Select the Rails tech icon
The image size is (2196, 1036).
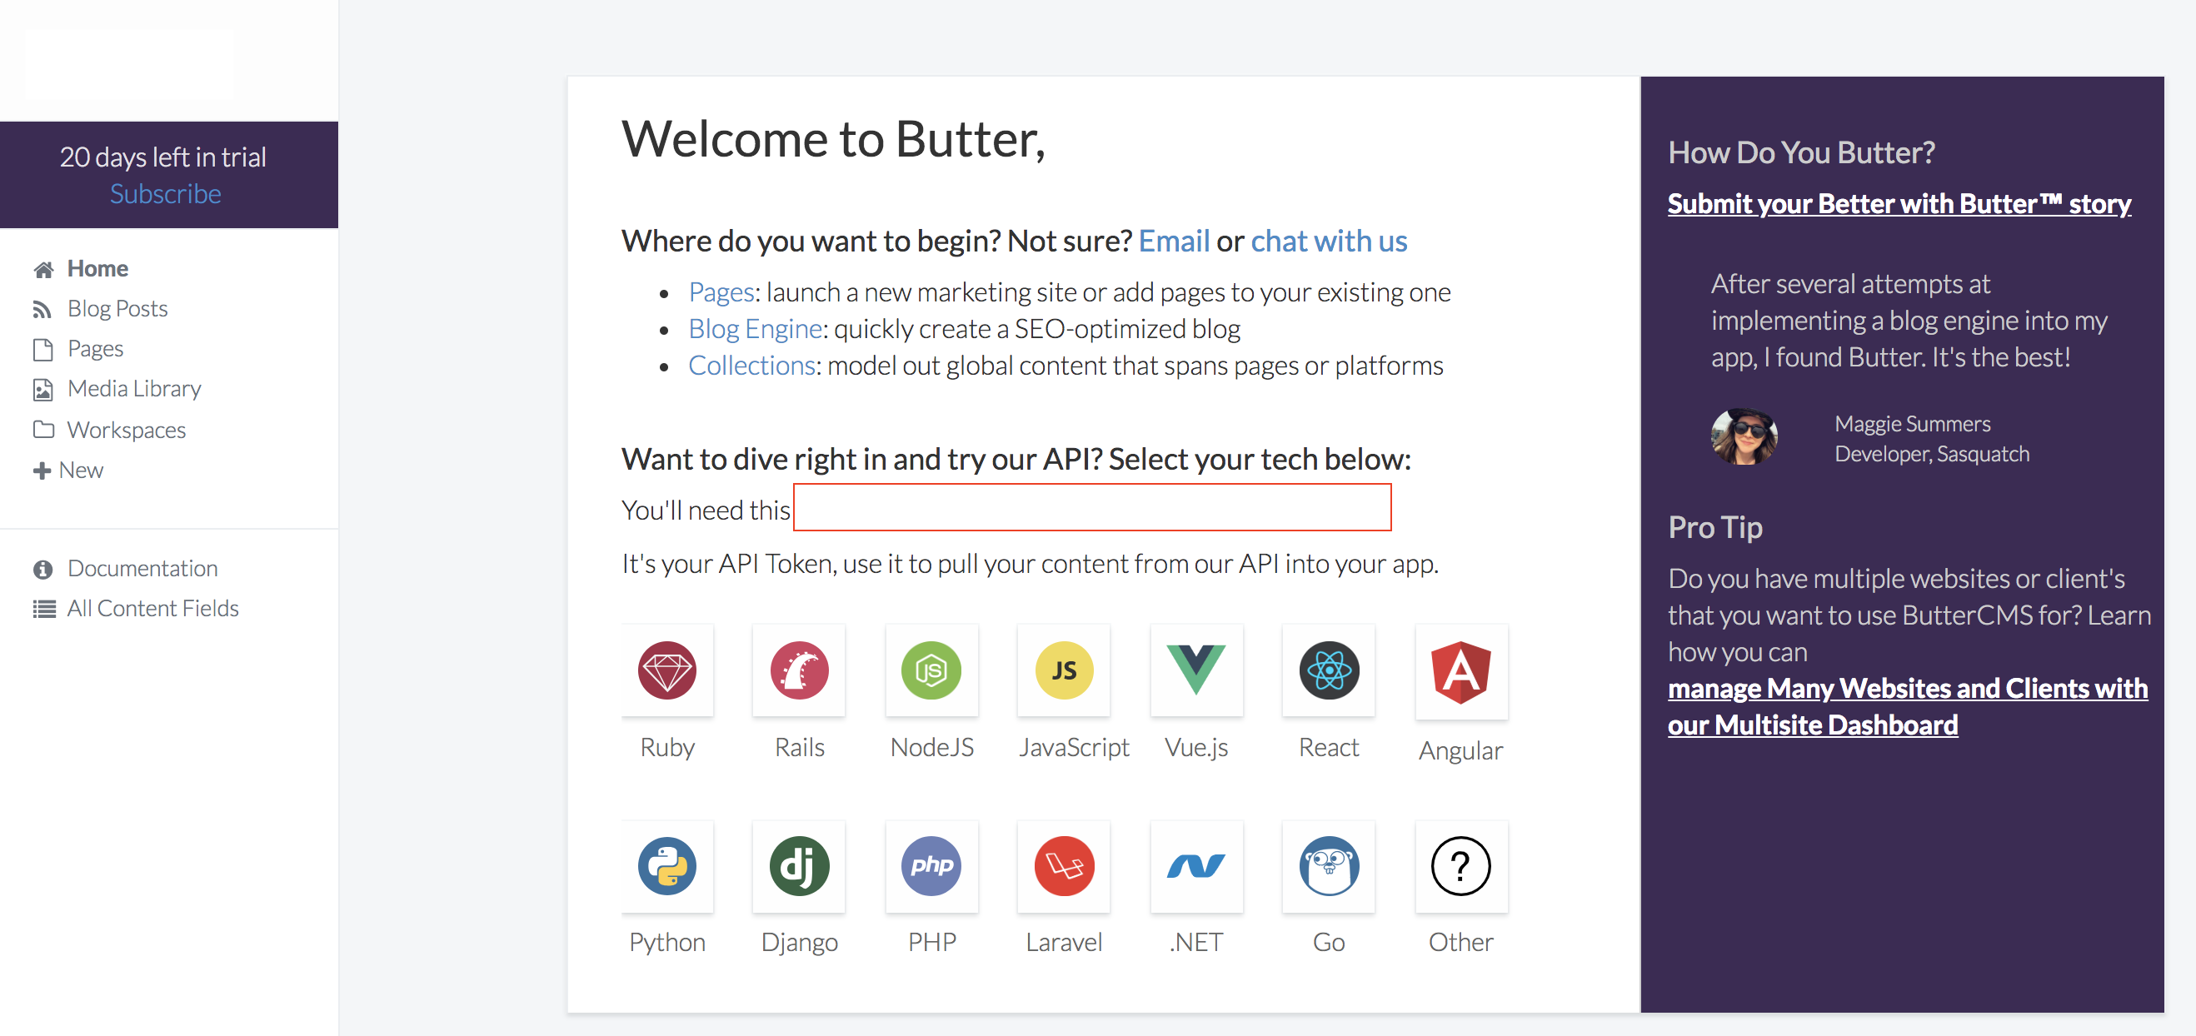(799, 670)
